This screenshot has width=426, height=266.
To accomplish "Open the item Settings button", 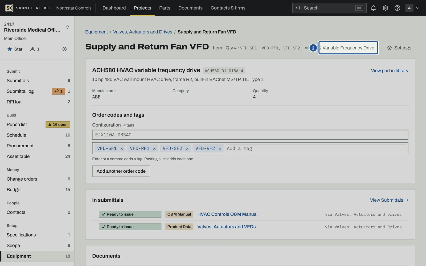I will pyautogui.click(x=399, y=48).
